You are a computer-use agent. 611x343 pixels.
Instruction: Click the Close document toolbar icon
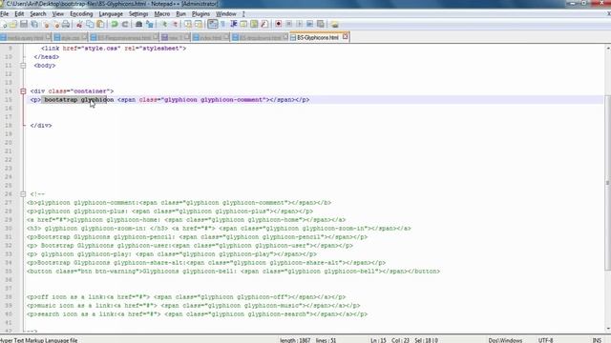click(x=46, y=25)
